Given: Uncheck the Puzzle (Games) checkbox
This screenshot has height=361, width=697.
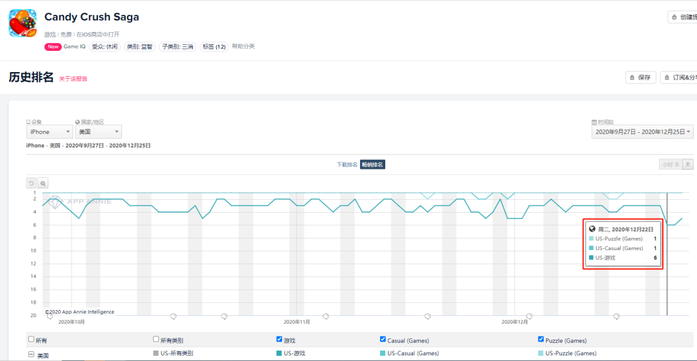Looking at the screenshot, I should coord(541,339).
